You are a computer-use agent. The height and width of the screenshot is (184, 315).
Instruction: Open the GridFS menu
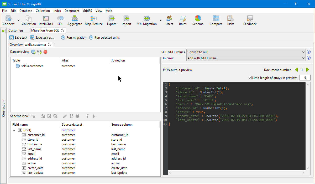(87, 11)
